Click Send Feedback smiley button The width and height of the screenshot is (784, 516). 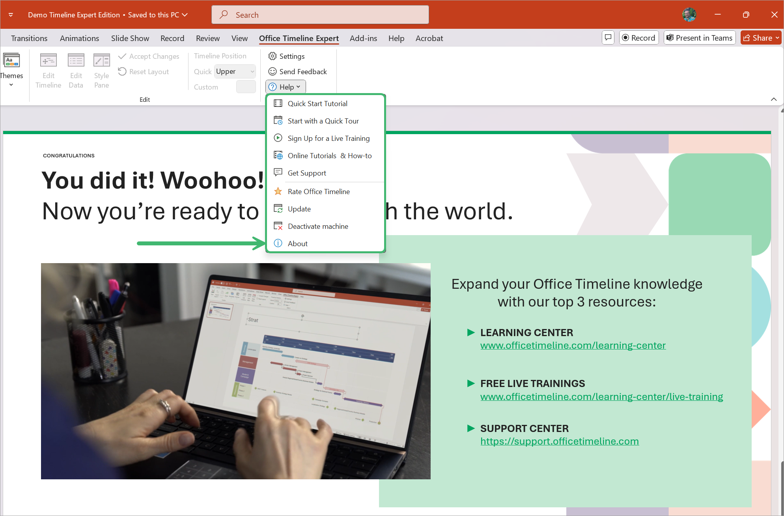pos(297,72)
